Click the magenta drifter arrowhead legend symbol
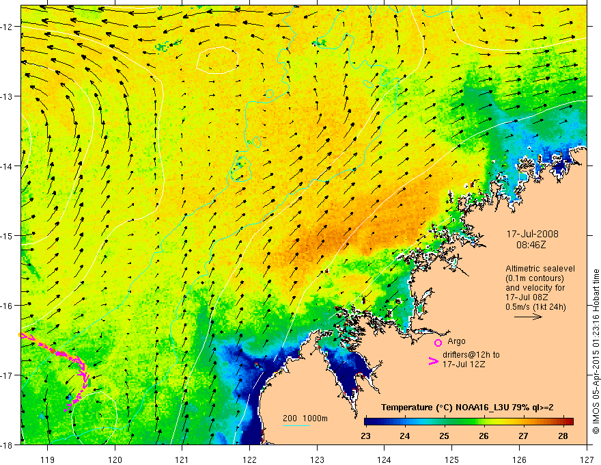601x465 pixels. point(434,361)
